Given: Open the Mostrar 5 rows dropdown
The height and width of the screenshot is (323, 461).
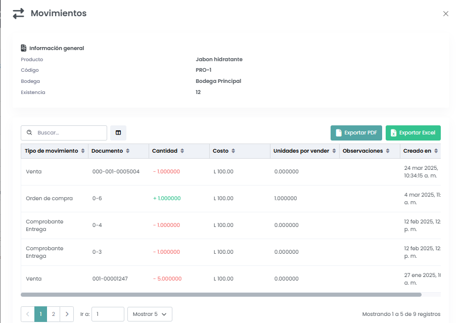Looking at the screenshot, I should click(150, 314).
